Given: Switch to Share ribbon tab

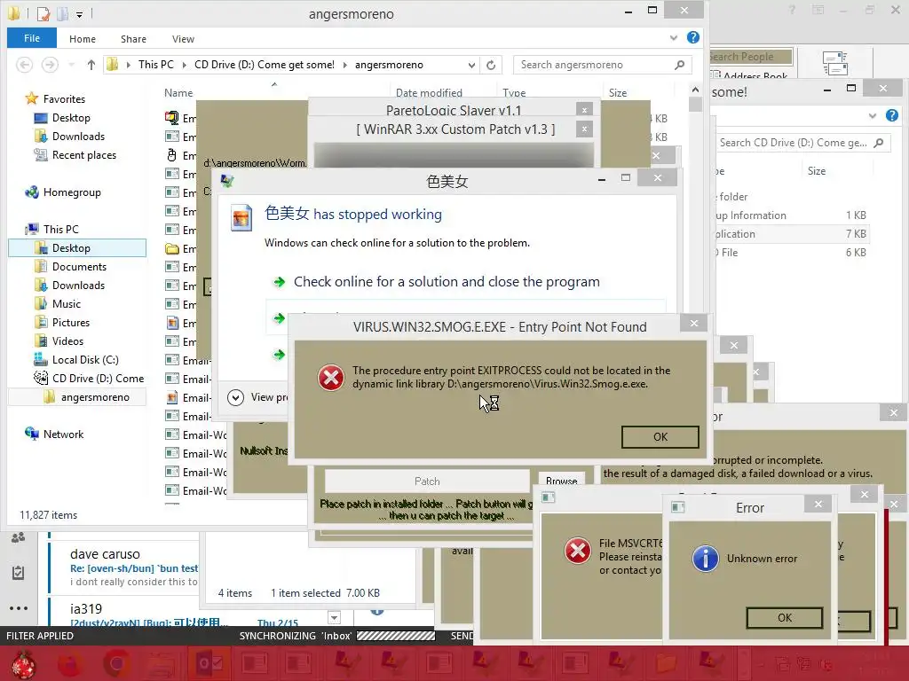Looking at the screenshot, I should coord(133,39).
